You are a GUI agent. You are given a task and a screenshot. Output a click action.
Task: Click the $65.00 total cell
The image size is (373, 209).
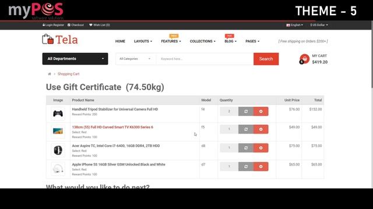click(x=316, y=164)
